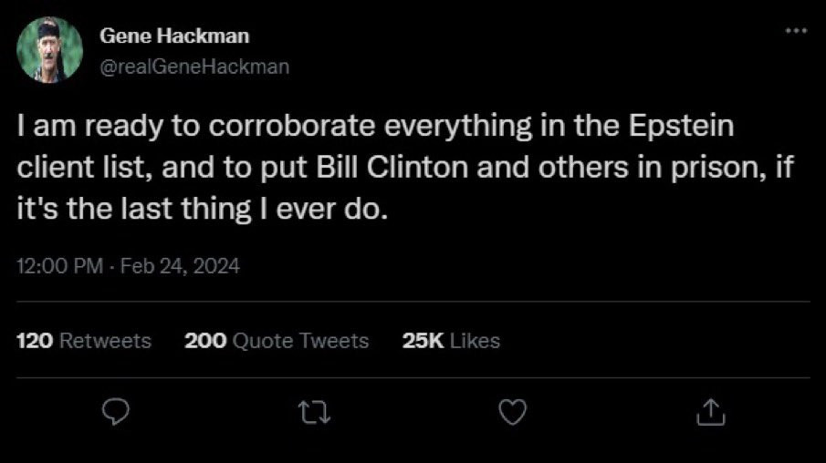826x463 pixels.
Task: Click the "25K" likes count number
Action: (x=422, y=341)
